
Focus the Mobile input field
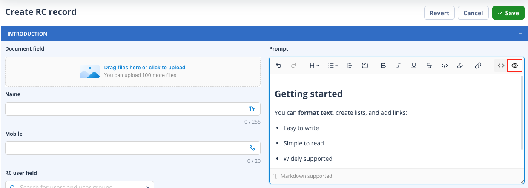coord(133,148)
